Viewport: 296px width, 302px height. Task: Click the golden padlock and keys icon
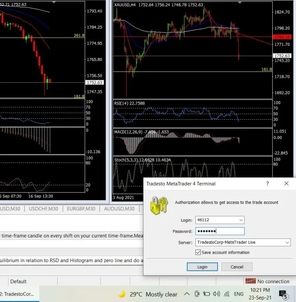[158, 205]
